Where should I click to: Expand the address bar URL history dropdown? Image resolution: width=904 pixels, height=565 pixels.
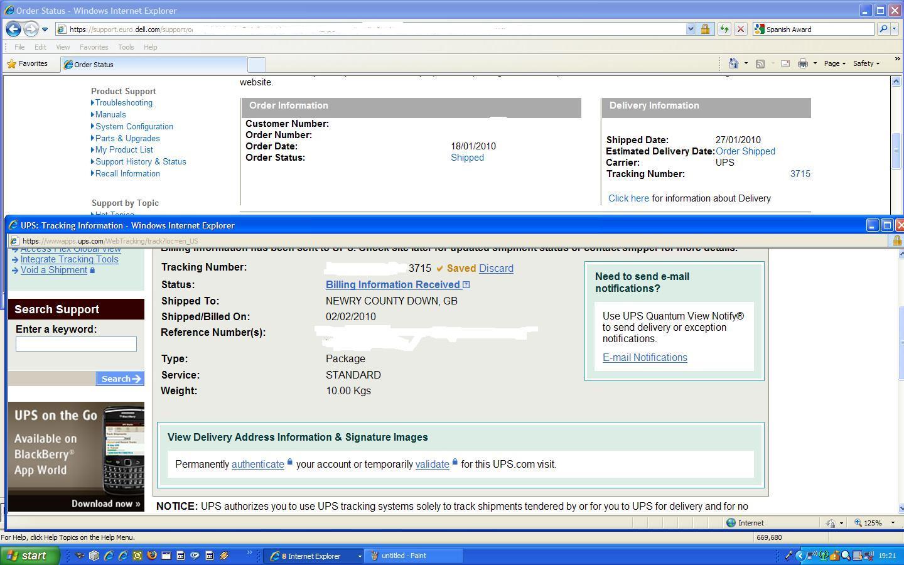pyautogui.click(x=691, y=29)
